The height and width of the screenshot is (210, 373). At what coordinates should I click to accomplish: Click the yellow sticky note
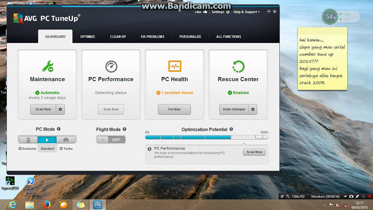(322, 58)
